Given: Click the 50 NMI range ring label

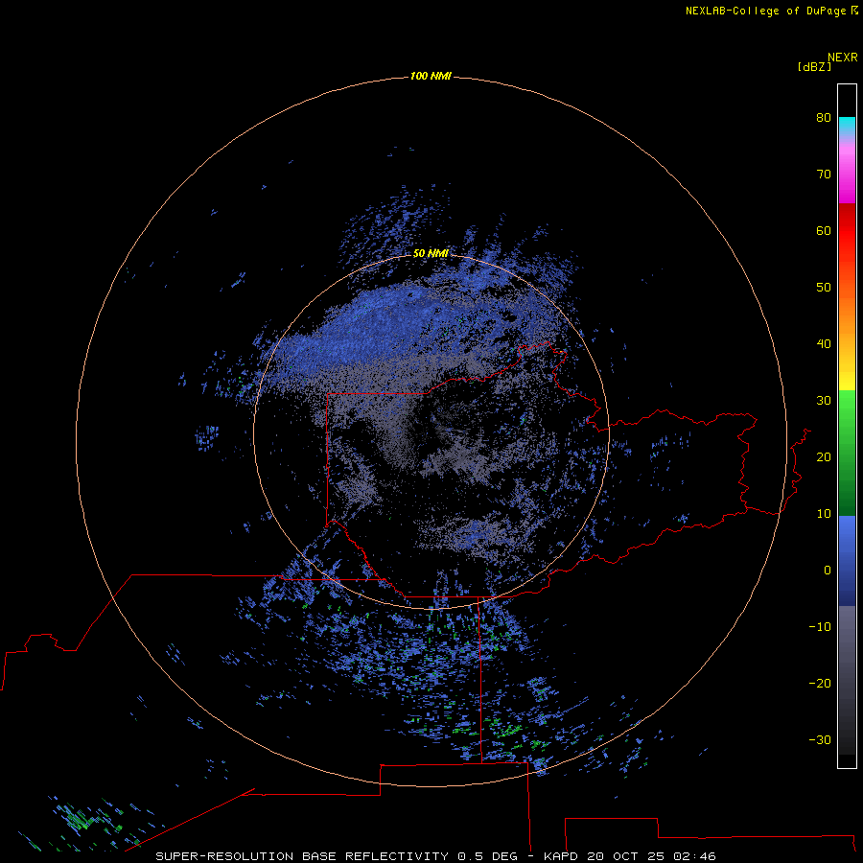Looking at the screenshot, I should [x=431, y=253].
